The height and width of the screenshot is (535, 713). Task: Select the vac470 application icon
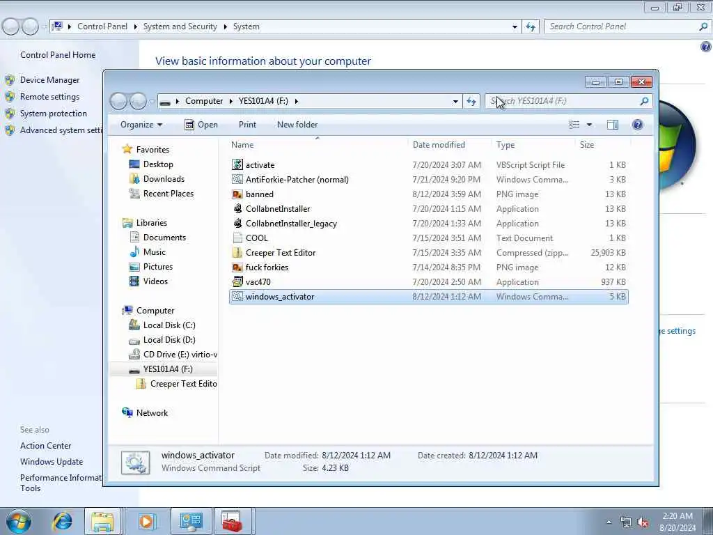point(237,281)
